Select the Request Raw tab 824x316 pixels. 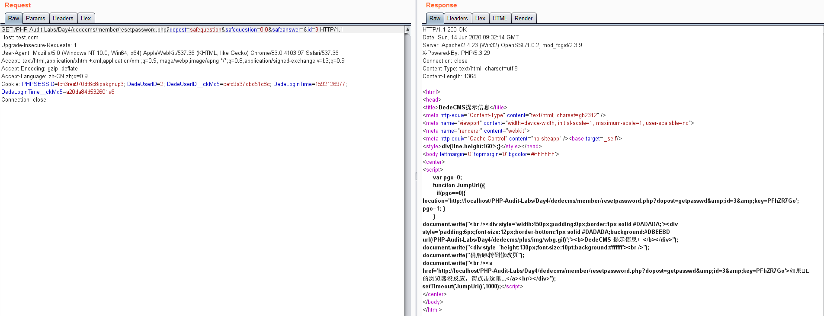(x=13, y=18)
